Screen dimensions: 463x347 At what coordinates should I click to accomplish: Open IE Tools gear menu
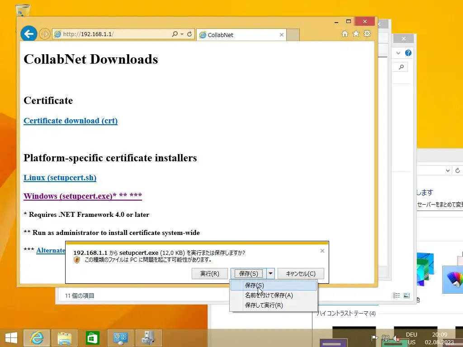[x=367, y=33]
